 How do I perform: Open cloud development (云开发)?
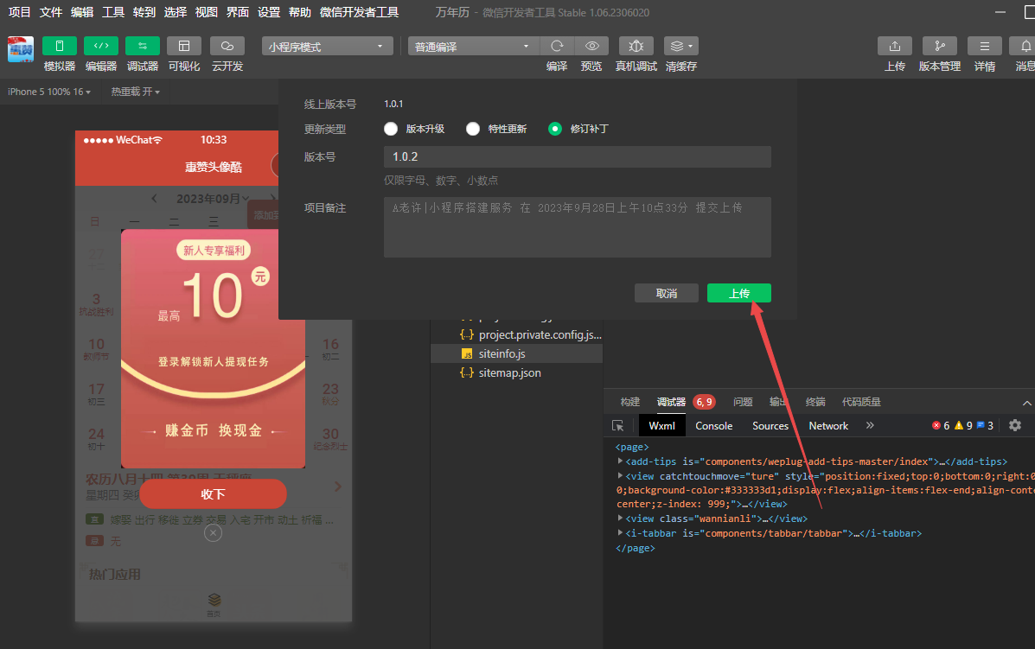227,46
